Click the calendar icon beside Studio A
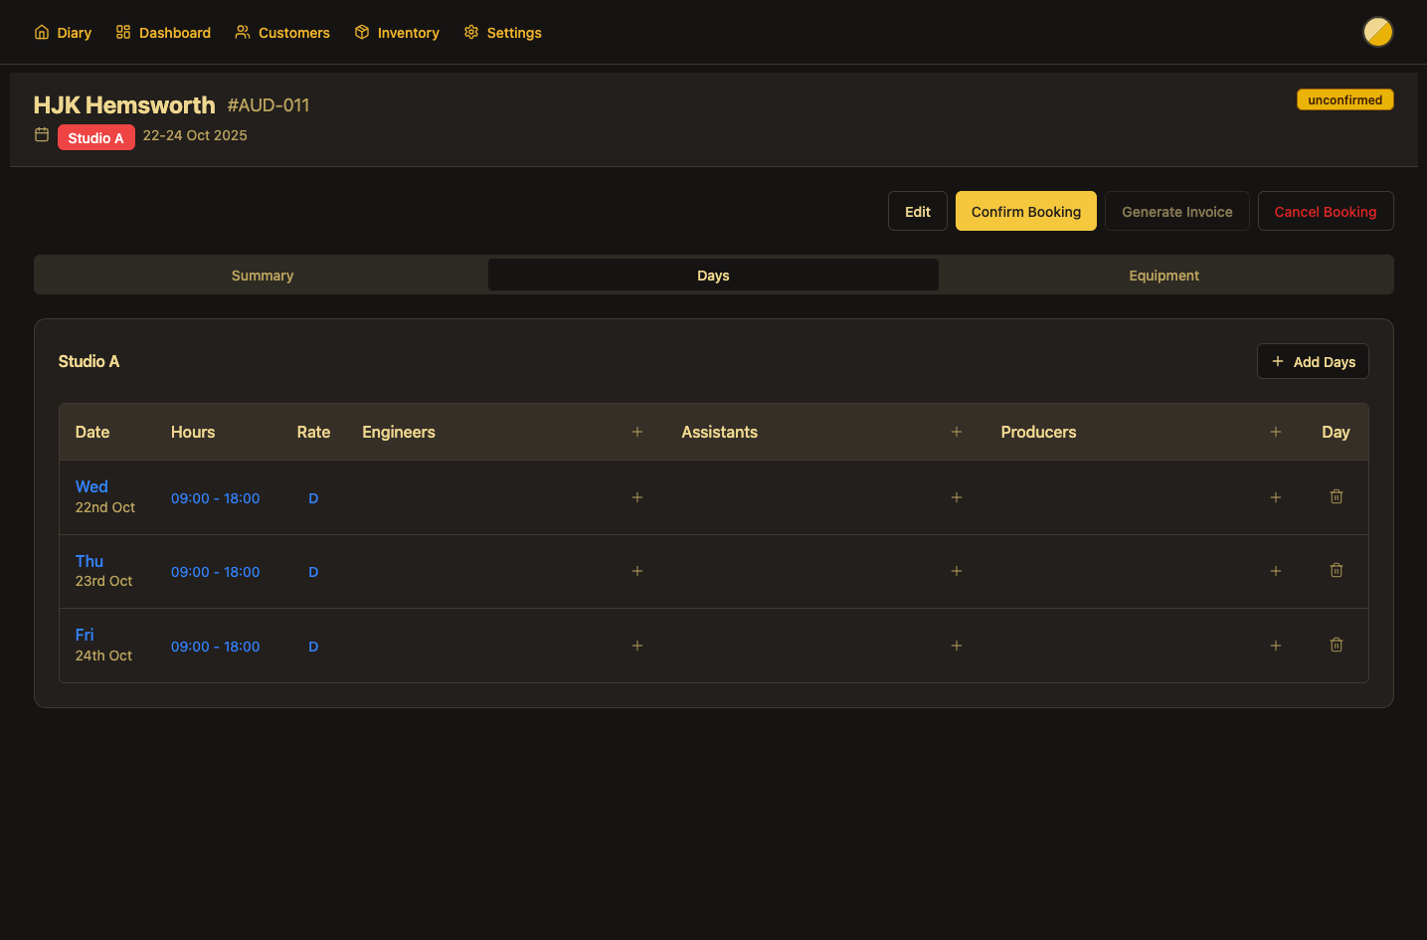This screenshot has width=1427, height=940. pyautogui.click(x=41, y=134)
